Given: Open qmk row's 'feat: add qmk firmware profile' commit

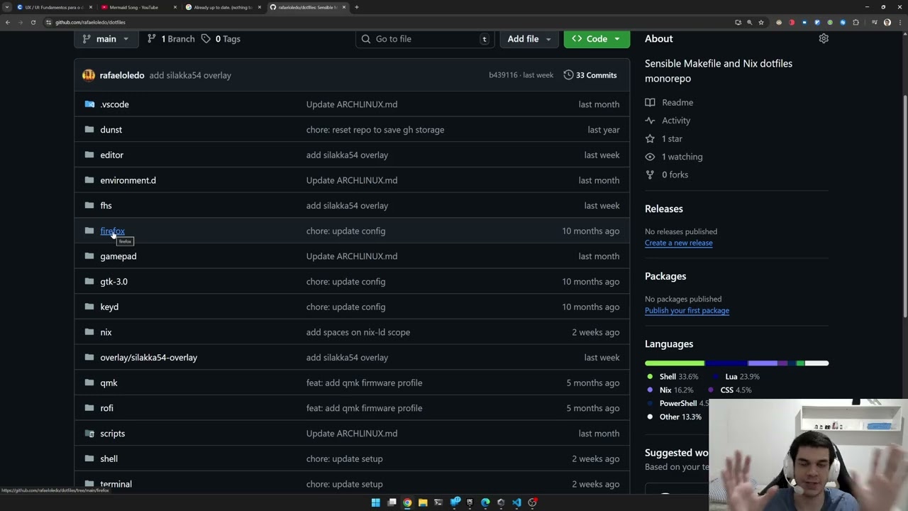Looking at the screenshot, I should pyautogui.click(x=364, y=383).
